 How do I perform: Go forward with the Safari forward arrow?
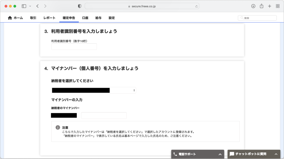[x=45, y=6]
